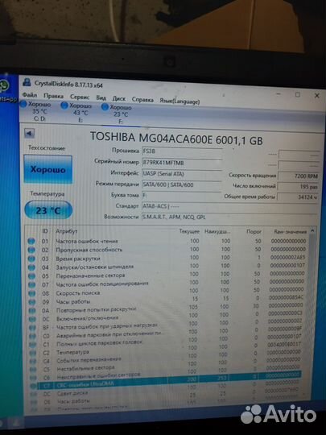Click the status dot for attribute 0C
Viewport: 326px width, 435px height.
[x=32, y=319]
